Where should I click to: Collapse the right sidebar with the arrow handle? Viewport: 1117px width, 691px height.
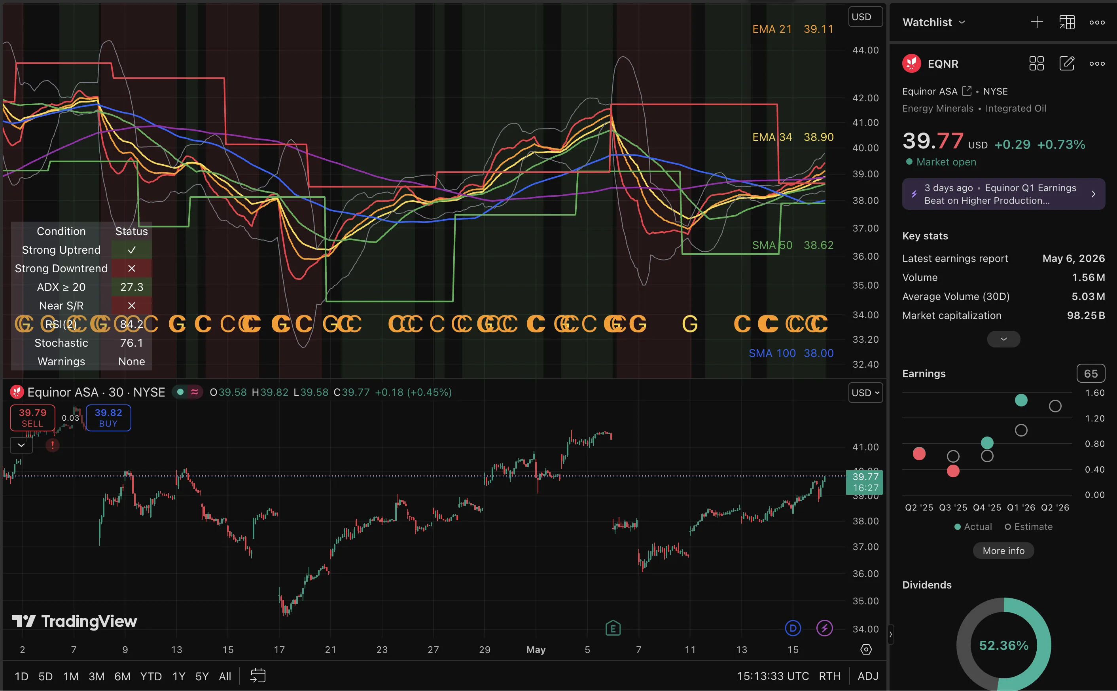coord(890,634)
